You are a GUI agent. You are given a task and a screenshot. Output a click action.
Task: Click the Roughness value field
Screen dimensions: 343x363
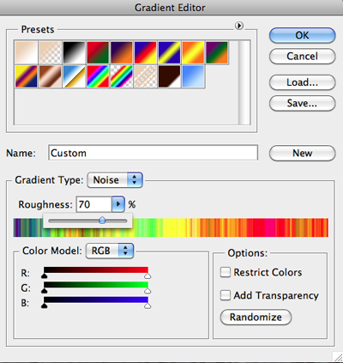pos(93,204)
